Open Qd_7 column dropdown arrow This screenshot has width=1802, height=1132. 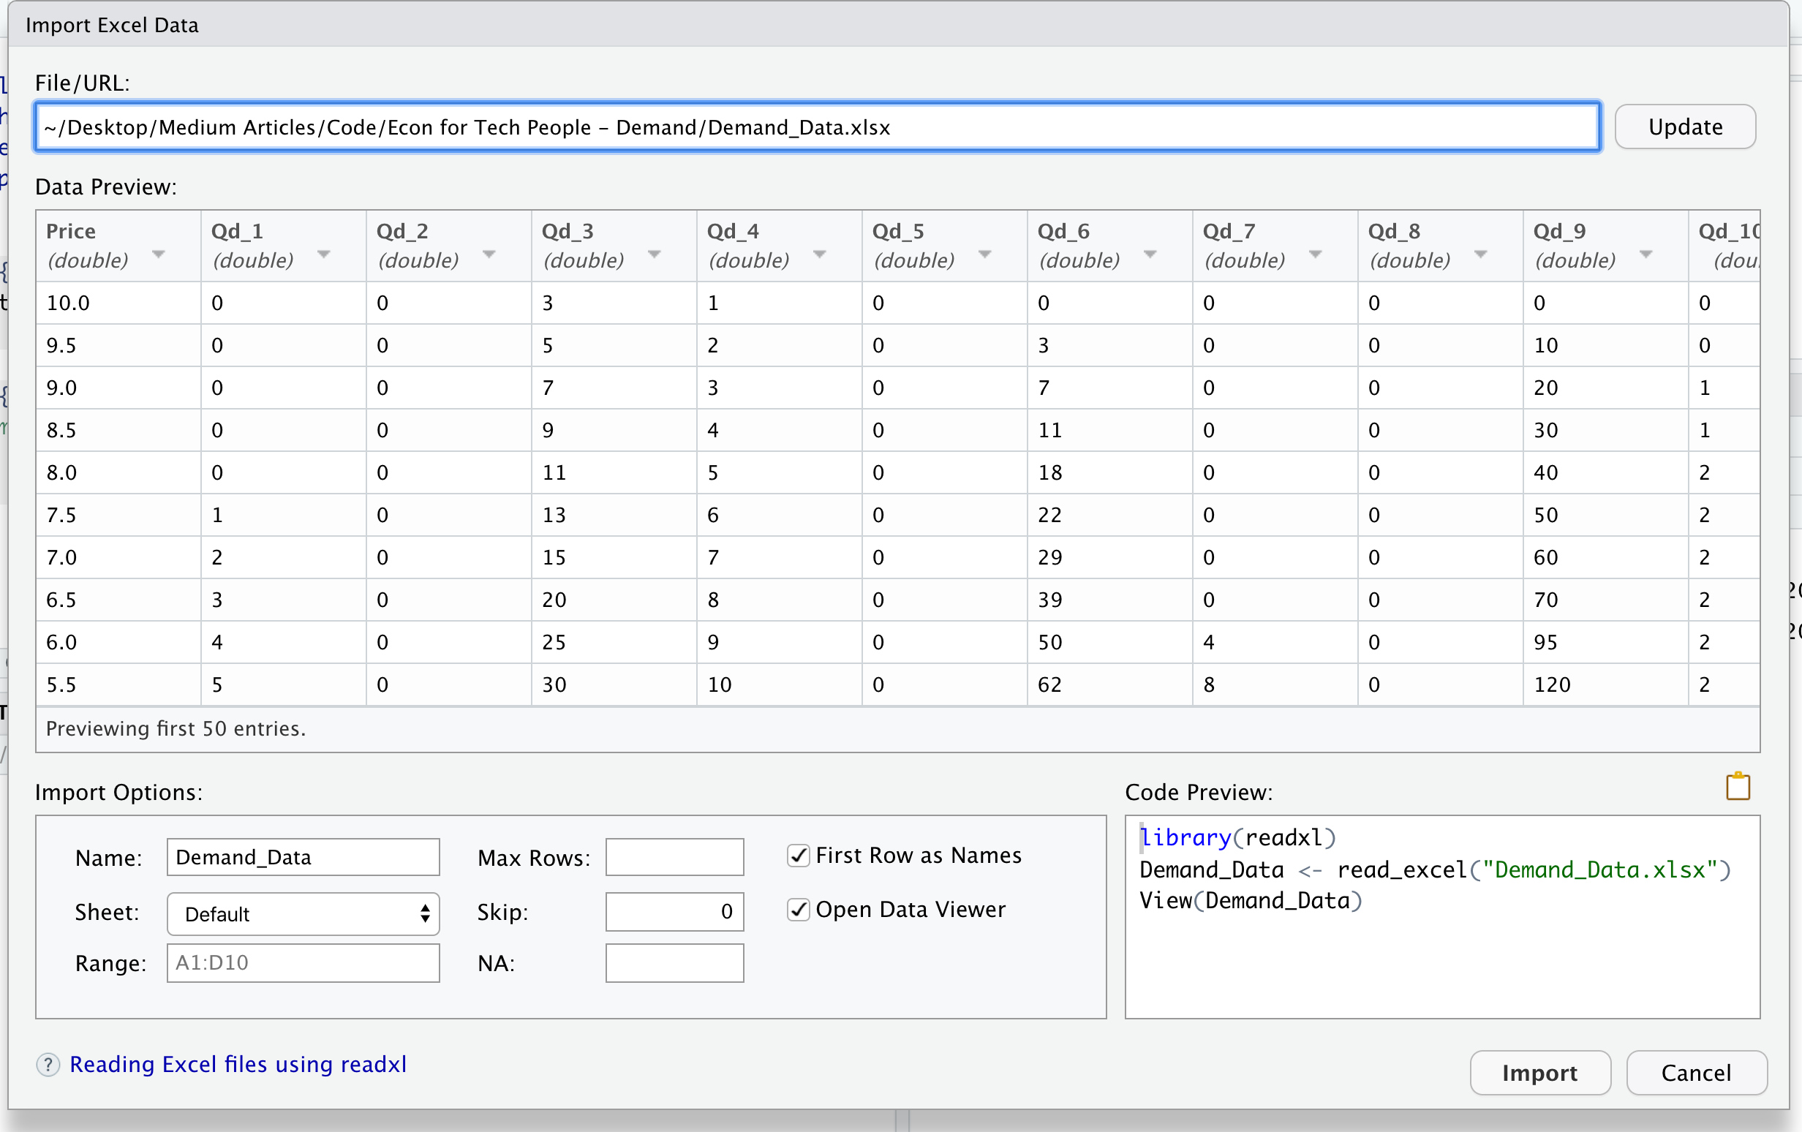pos(1315,254)
